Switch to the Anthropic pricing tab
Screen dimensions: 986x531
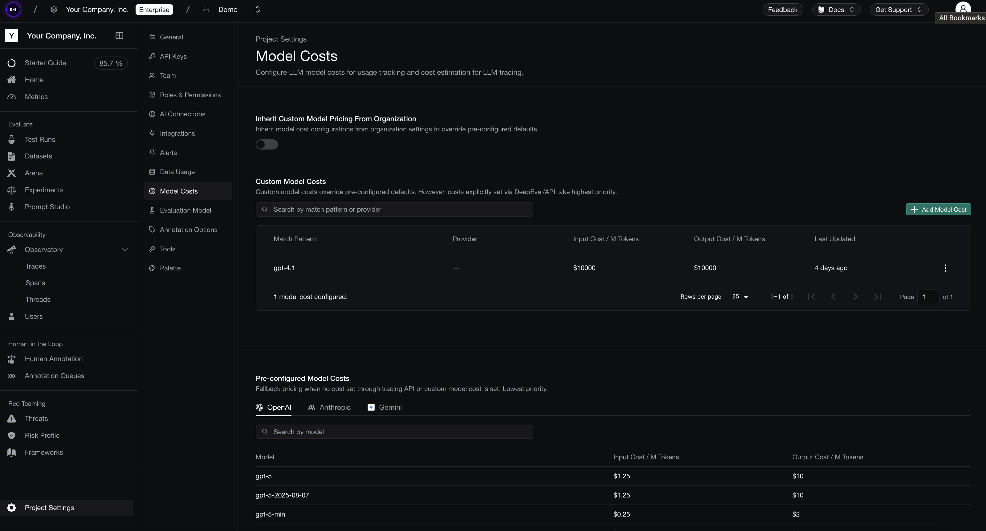point(329,408)
